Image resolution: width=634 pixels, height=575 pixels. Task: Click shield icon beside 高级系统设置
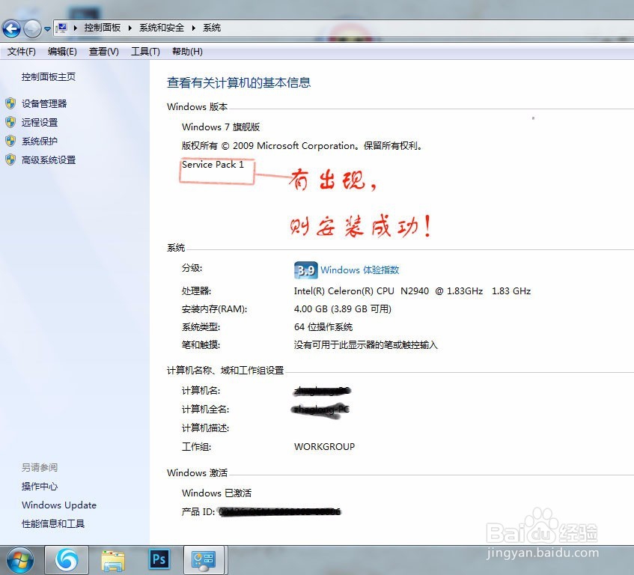click(10, 159)
